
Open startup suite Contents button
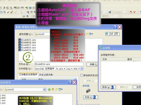pos(90,97)
